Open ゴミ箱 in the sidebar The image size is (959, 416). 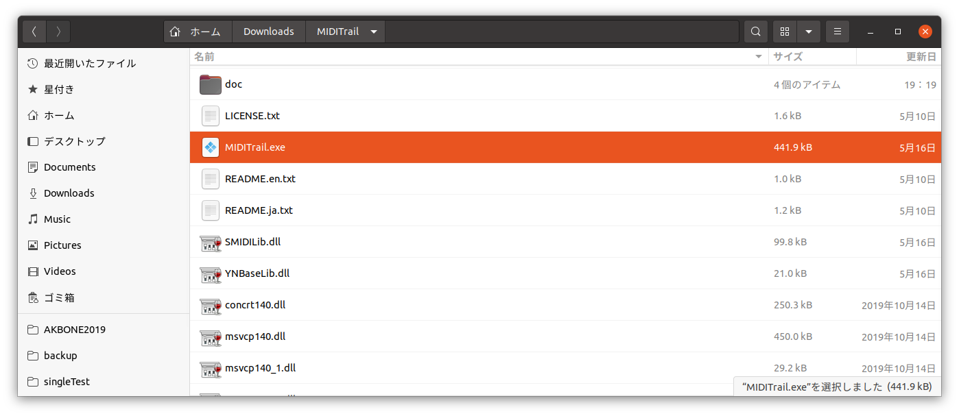(x=104, y=297)
